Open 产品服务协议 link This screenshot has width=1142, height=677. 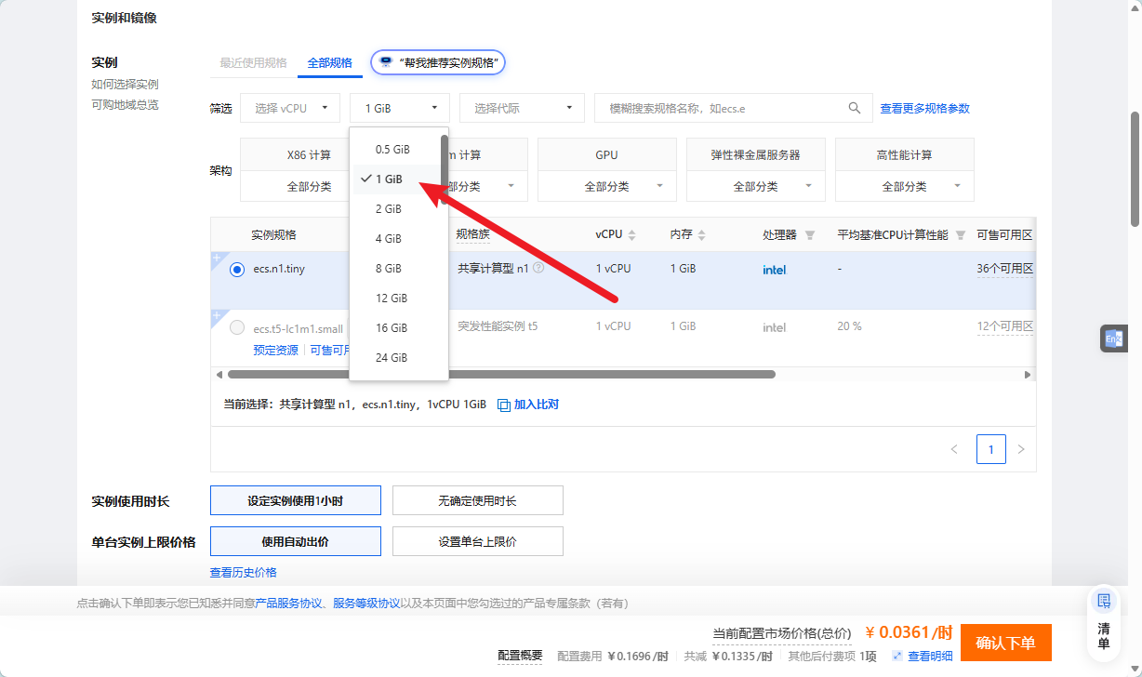288,604
